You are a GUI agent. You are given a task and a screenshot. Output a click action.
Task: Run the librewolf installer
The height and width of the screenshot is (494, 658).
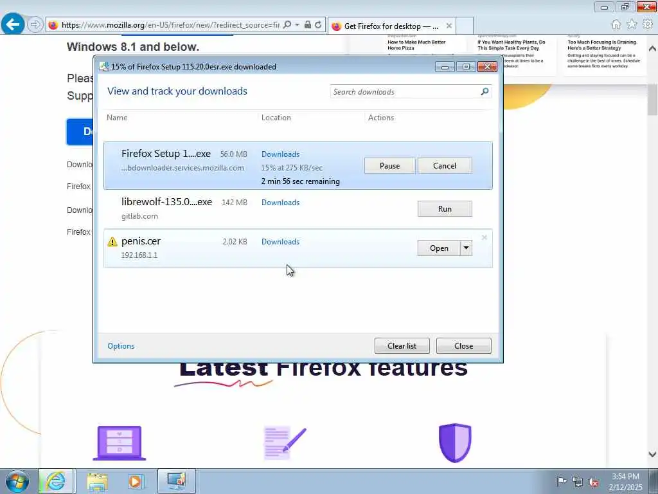point(445,209)
